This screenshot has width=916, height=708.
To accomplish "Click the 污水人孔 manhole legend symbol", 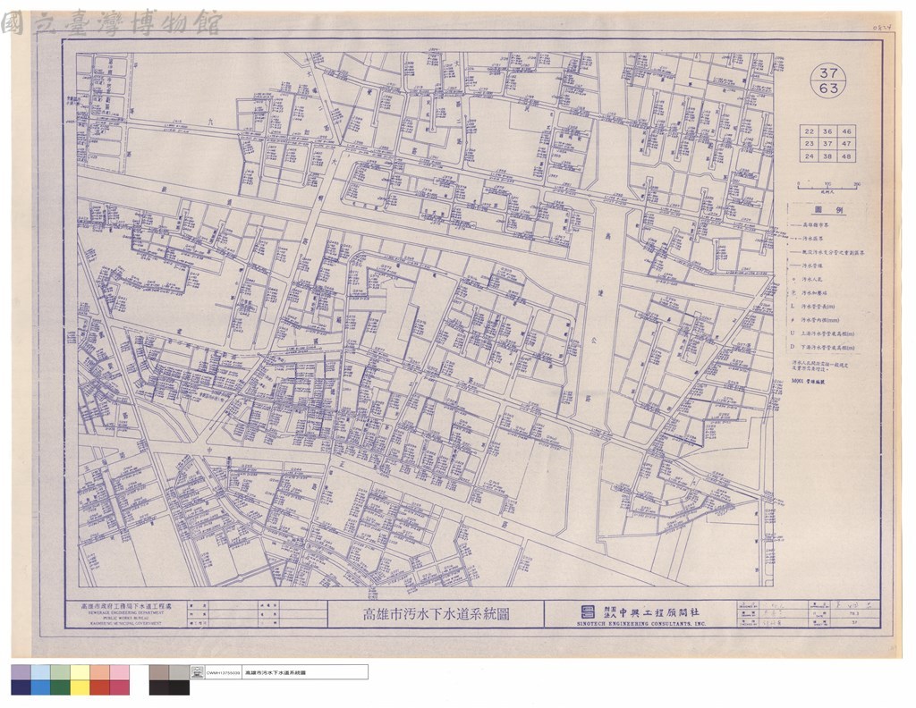I will [793, 279].
